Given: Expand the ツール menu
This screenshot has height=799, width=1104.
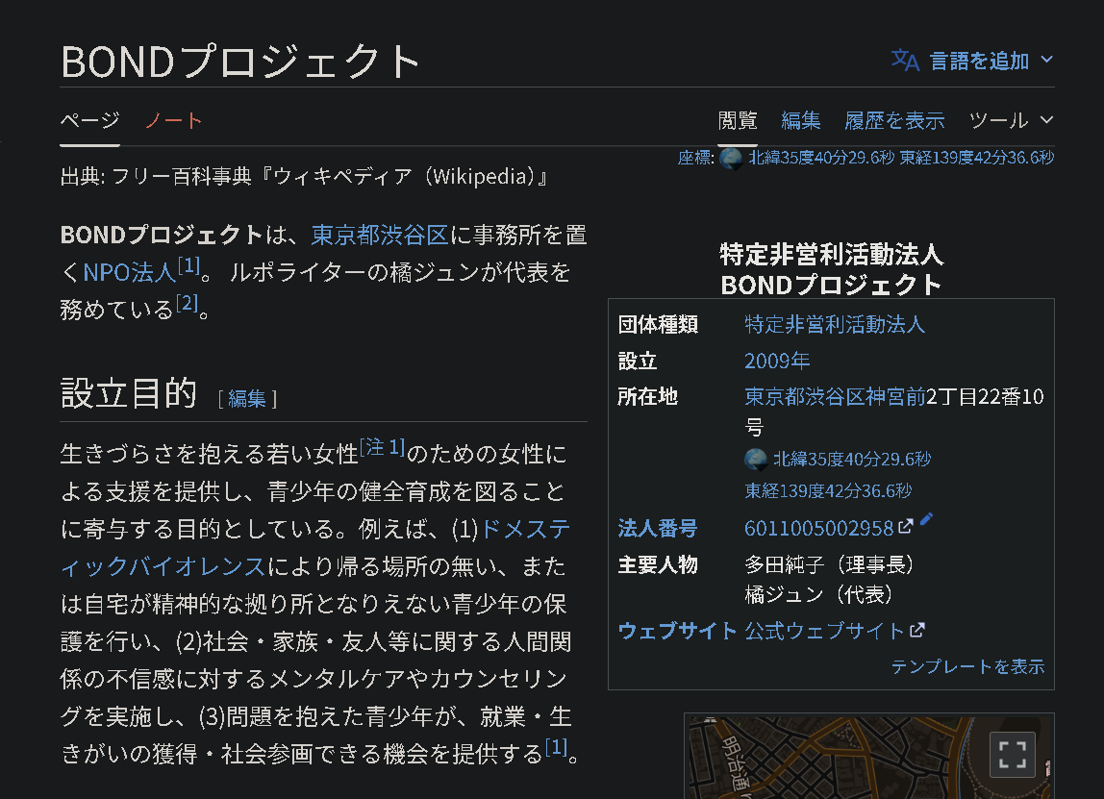Looking at the screenshot, I should coord(1011,120).
